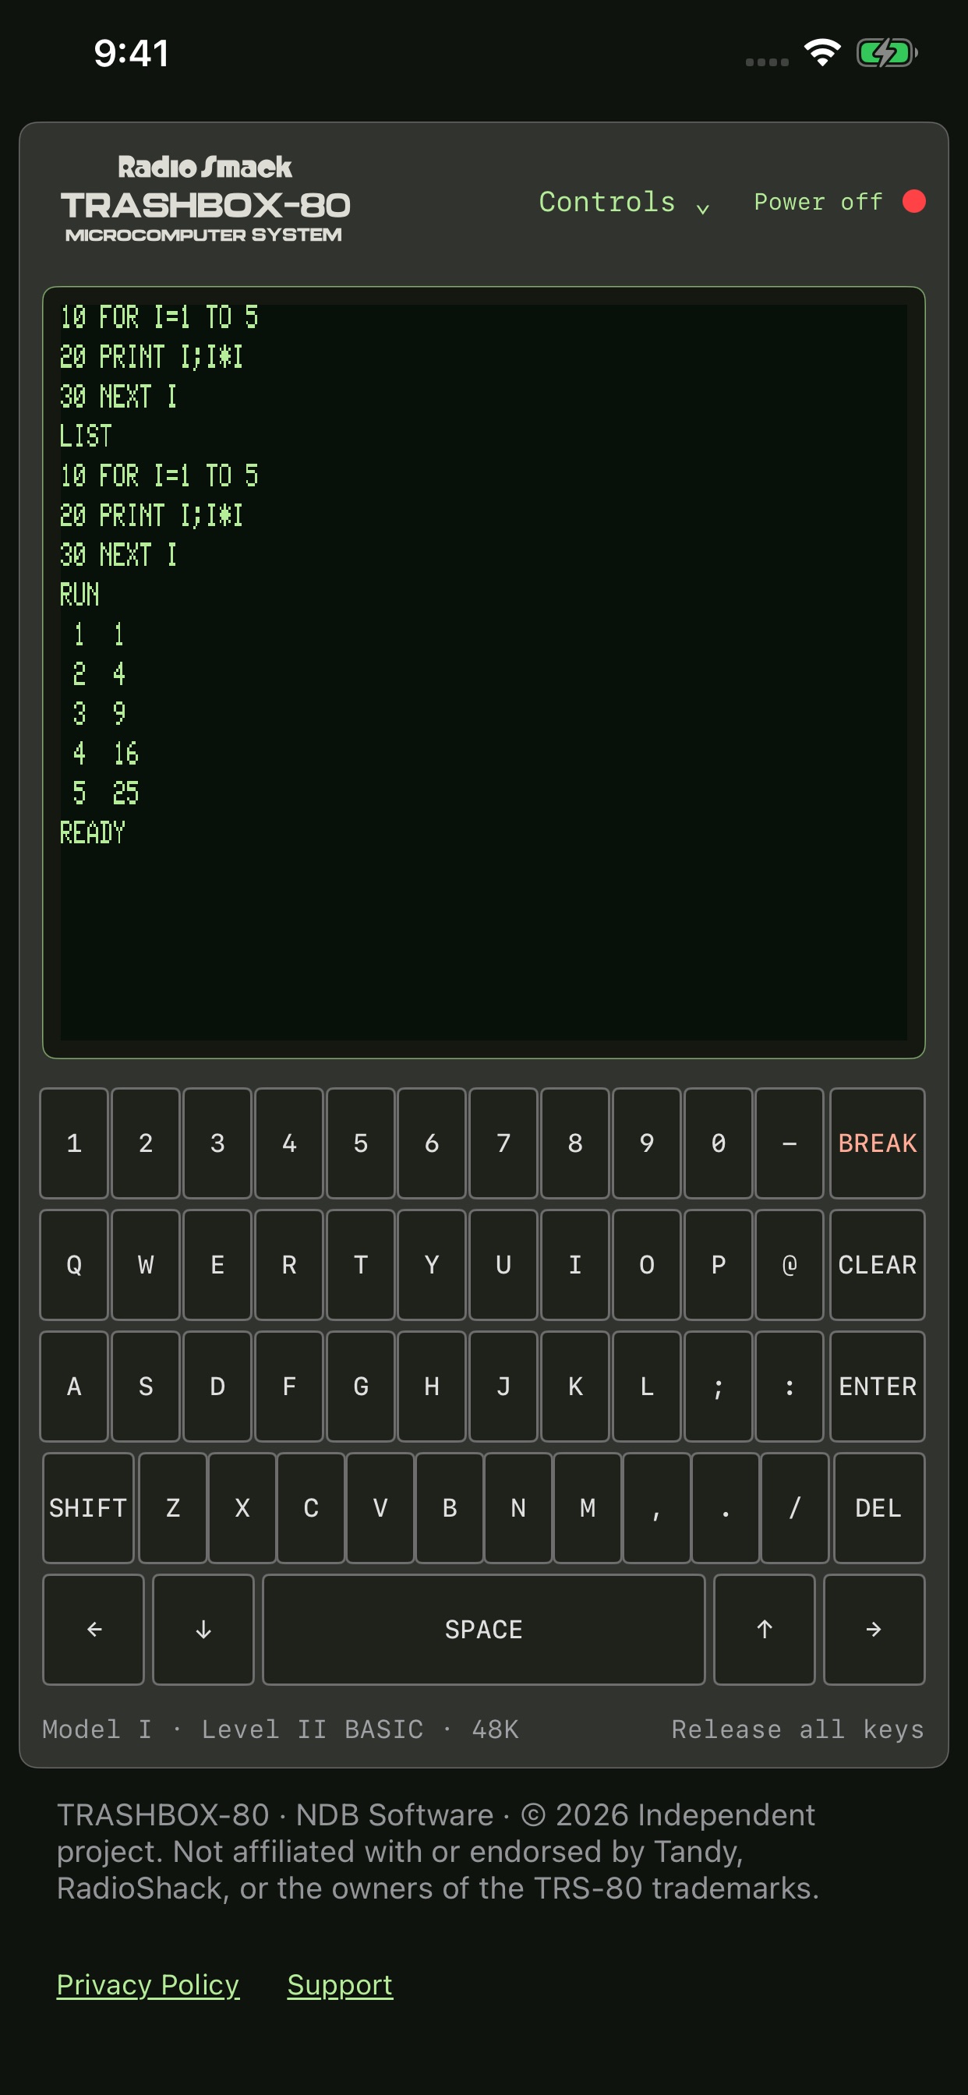Tap the S key
The image size is (968, 2095).
click(x=146, y=1386)
